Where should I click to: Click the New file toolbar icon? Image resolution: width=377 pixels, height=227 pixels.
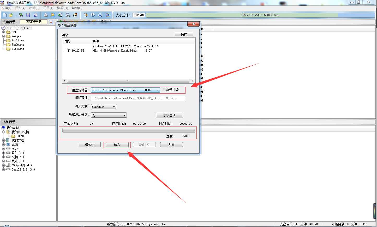(x=5, y=15)
